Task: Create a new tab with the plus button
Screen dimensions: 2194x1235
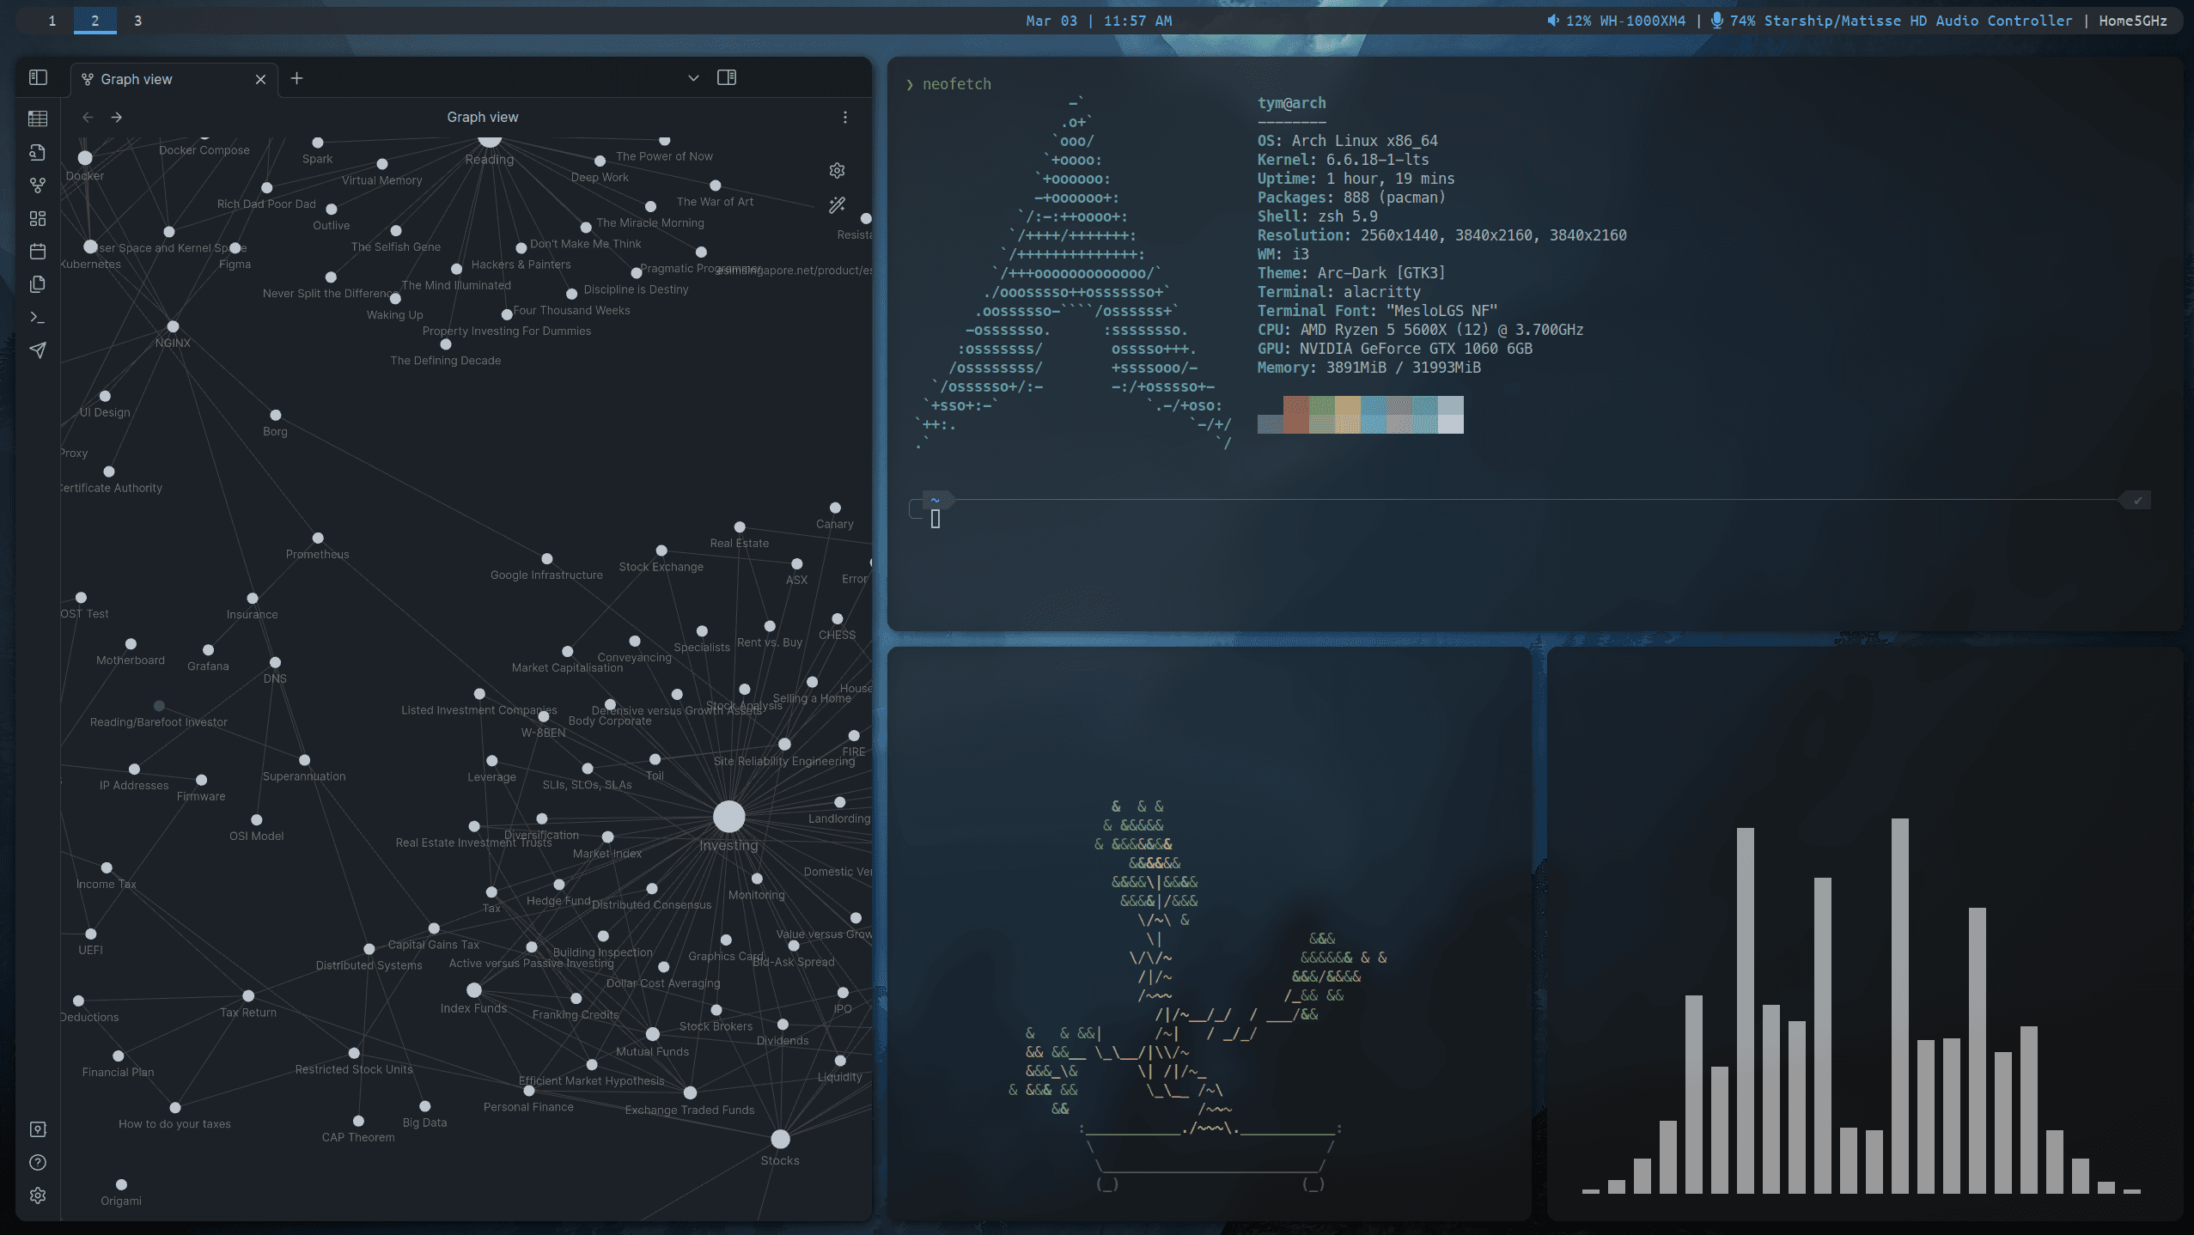Action: [x=296, y=78]
